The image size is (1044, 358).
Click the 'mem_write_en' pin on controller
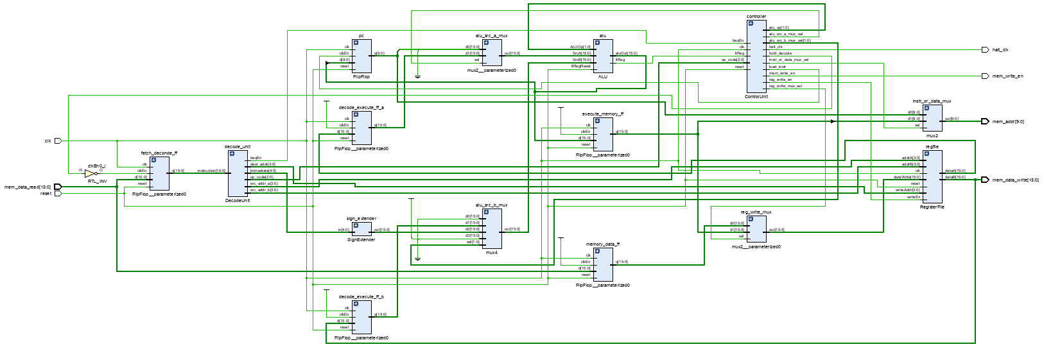click(781, 73)
